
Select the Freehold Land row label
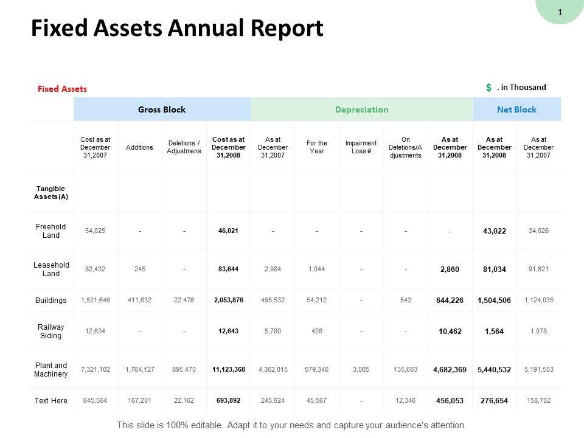coord(51,231)
